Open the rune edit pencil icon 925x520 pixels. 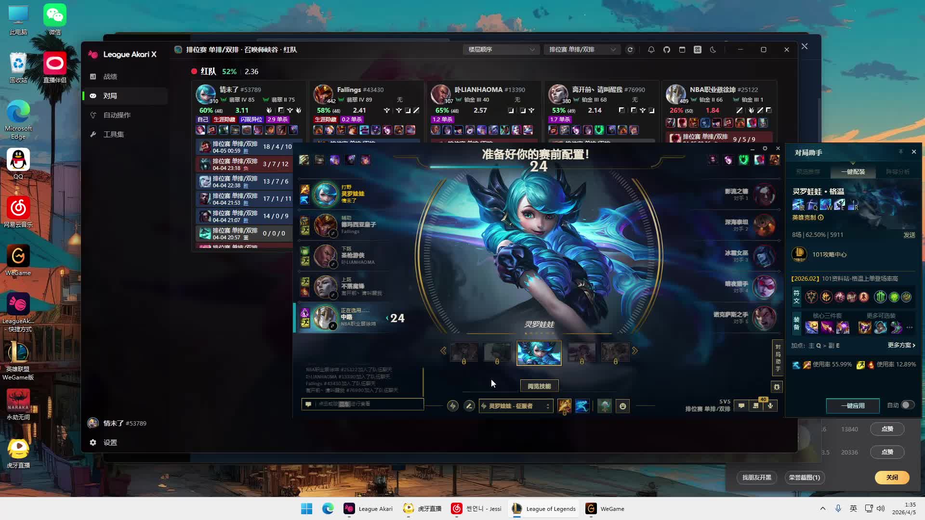click(x=469, y=406)
